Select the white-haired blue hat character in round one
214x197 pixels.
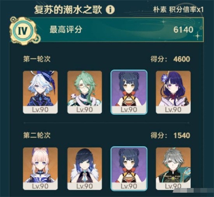click(x=40, y=92)
